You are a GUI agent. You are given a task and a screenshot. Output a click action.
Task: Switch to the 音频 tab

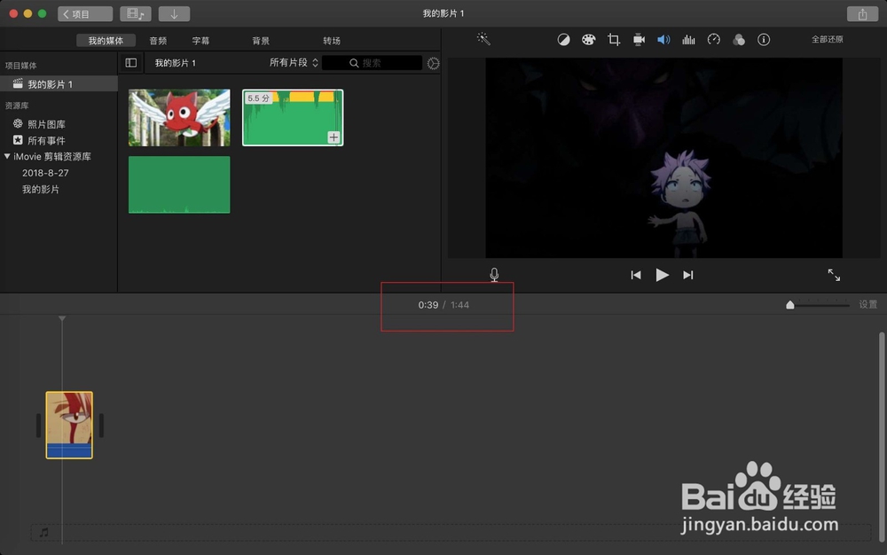158,41
